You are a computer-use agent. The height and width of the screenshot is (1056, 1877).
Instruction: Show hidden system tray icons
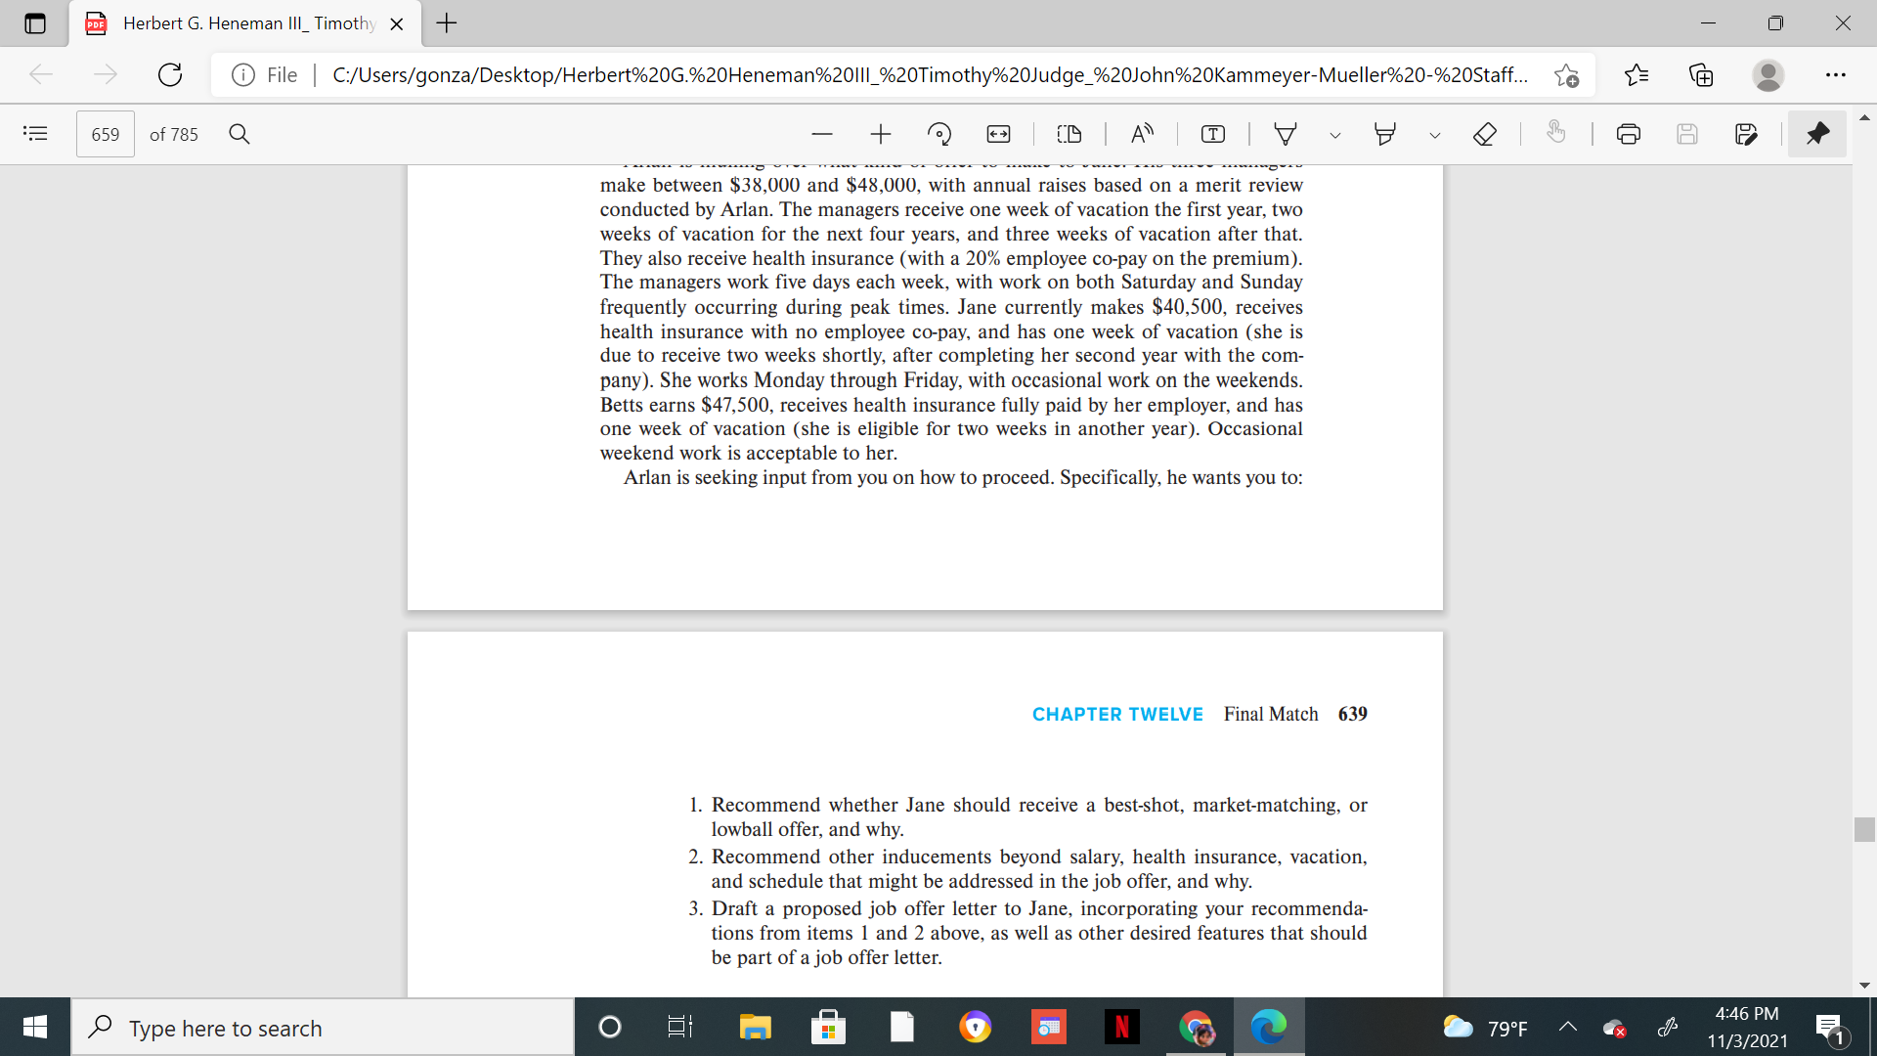[x=1568, y=1028]
